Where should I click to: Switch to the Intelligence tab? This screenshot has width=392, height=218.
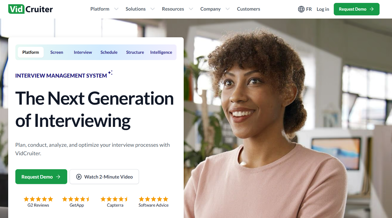coord(161,52)
